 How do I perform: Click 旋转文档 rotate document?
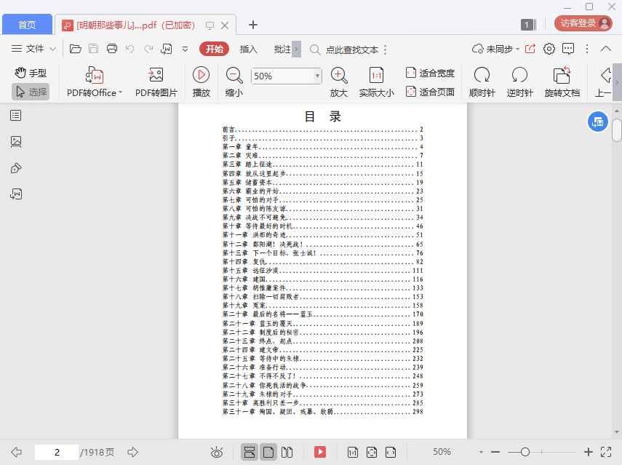(x=562, y=82)
